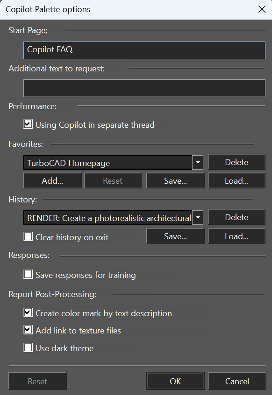This screenshot has height=395, width=272.
Task: Cancel the Copilot Palette options dialog
Action: pos(237,381)
